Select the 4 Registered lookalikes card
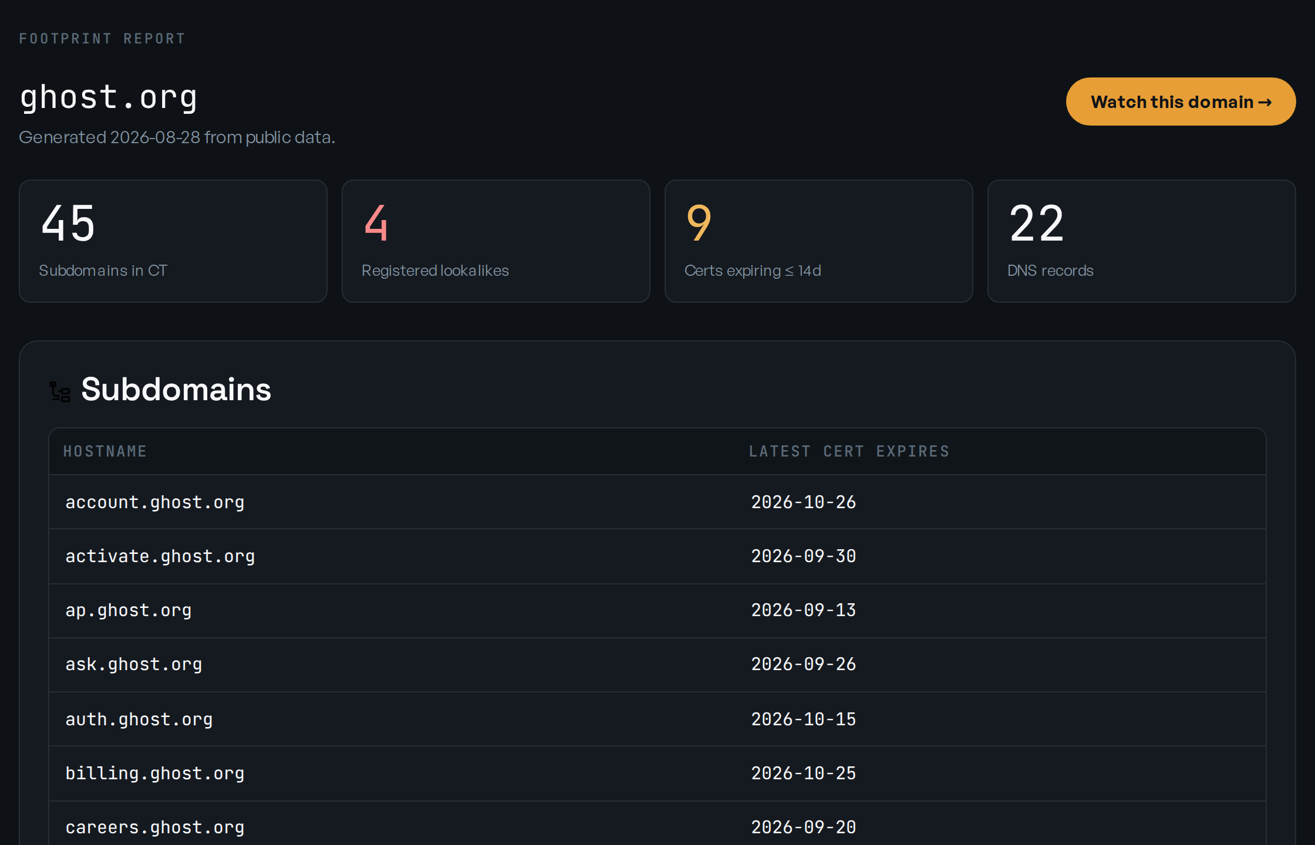Image resolution: width=1315 pixels, height=845 pixels. point(496,241)
